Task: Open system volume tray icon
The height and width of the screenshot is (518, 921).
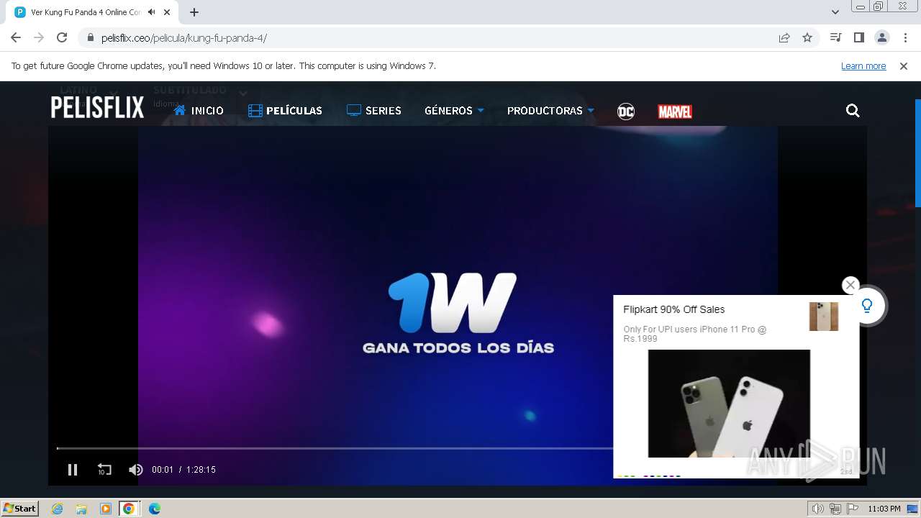Action: (x=817, y=509)
